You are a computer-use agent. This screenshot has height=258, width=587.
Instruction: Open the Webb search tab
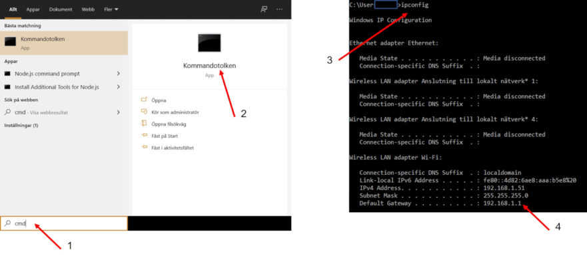[x=88, y=9]
